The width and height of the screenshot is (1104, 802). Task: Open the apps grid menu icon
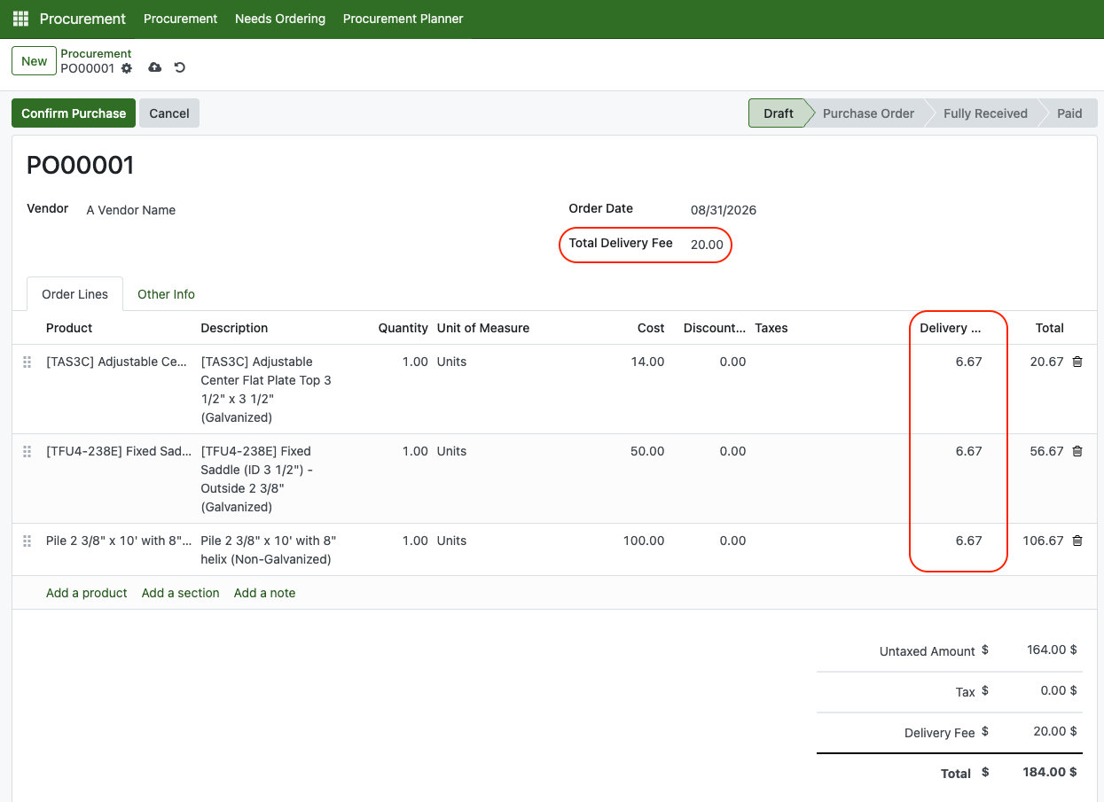(x=20, y=19)
